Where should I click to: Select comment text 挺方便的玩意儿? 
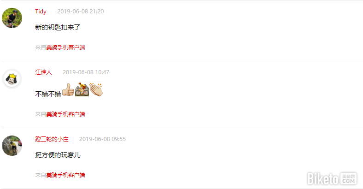58,155
